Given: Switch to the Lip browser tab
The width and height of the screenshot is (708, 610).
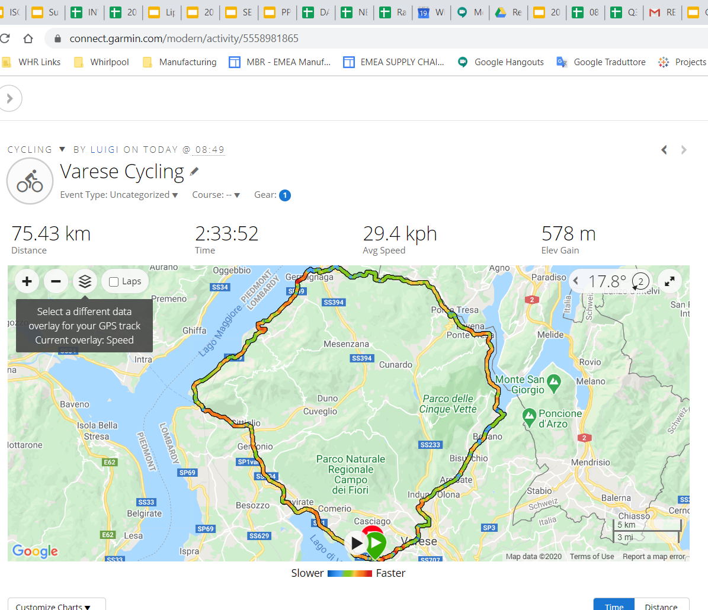Looking at the screenshot, I should [x=162, y=12].
